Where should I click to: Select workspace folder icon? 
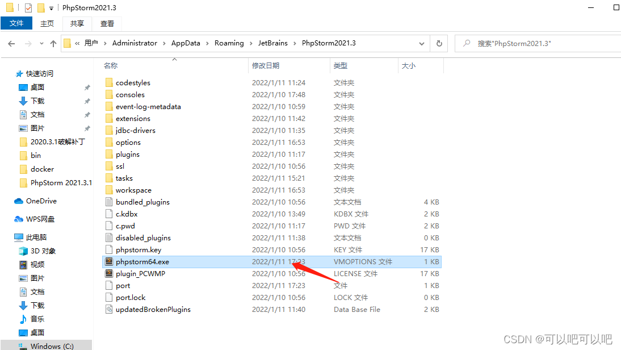[110, 190]
